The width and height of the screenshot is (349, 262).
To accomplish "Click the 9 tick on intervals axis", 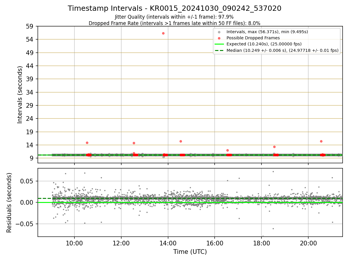I will pyautogui.click(x=32, y=158).
